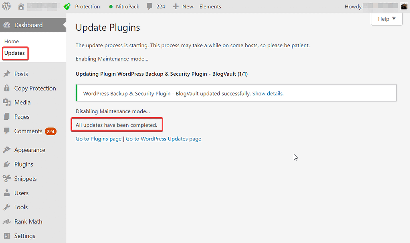Open the Snippets menu item
The width and height of the screenshot is (410, 243).
[25, 179]
